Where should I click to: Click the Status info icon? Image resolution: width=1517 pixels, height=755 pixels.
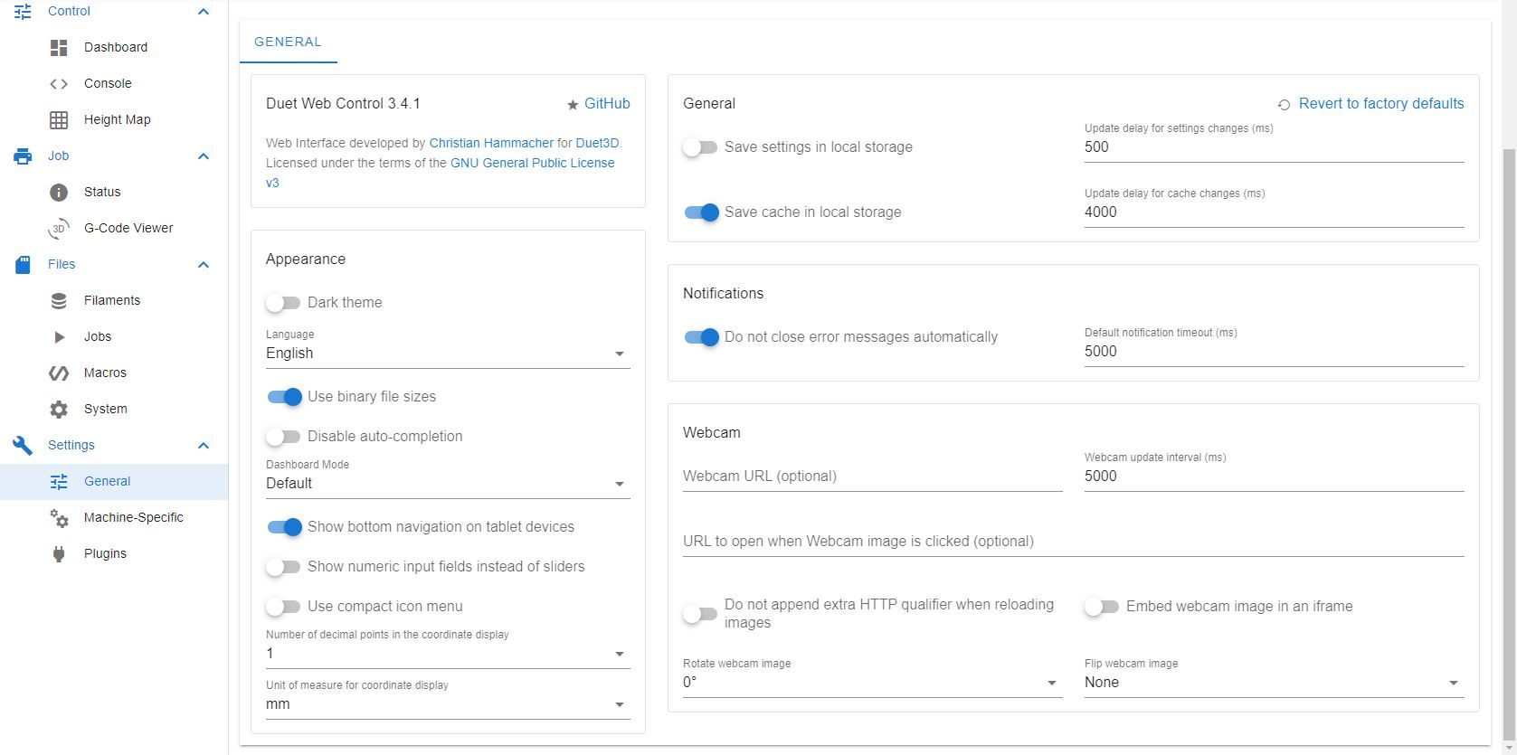pyautogui.click(x=59, y=192)
